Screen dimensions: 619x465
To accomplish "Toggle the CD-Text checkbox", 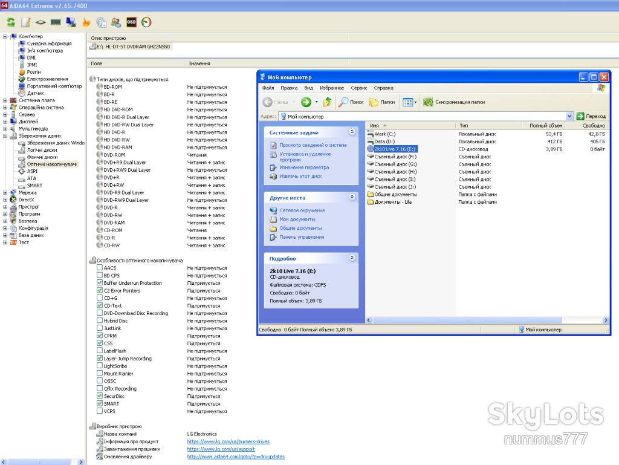I will [100, 305].
